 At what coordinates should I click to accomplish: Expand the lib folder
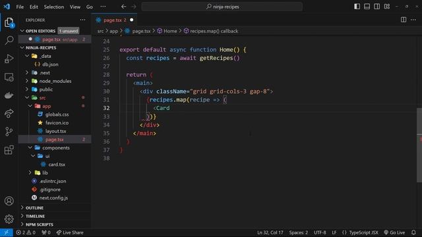point(30,172)
